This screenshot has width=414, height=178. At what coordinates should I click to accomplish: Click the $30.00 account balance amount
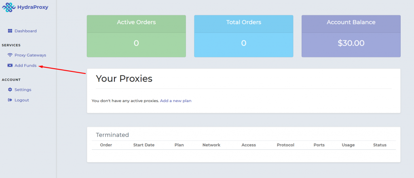(351, 43)
